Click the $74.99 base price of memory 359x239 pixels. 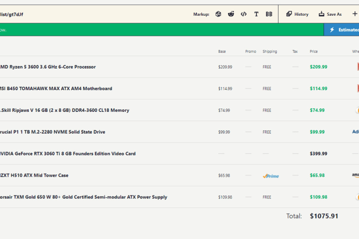(224, 110)
